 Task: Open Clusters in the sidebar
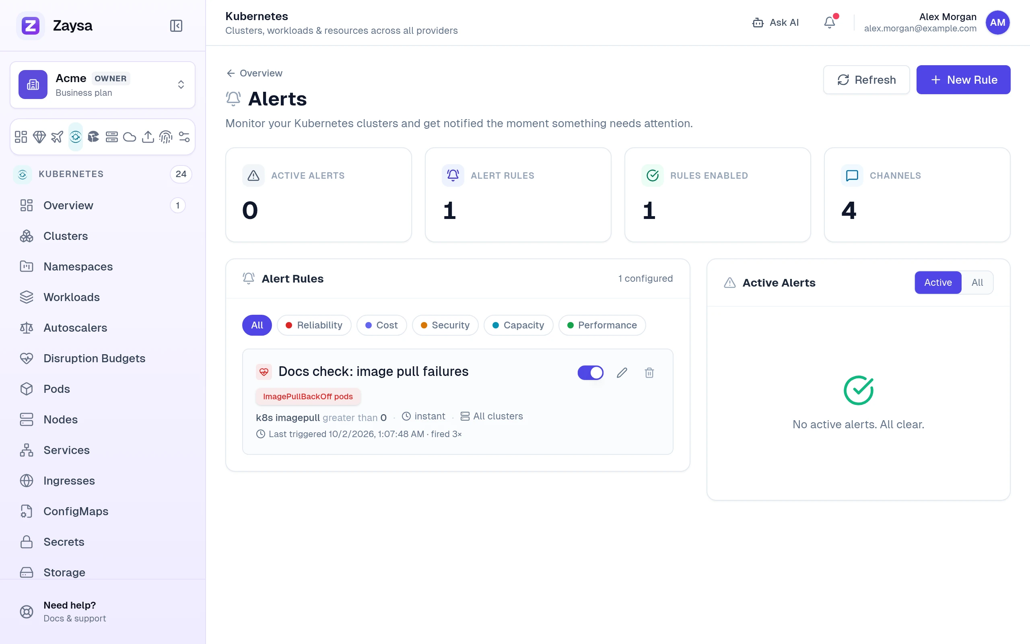103,236
